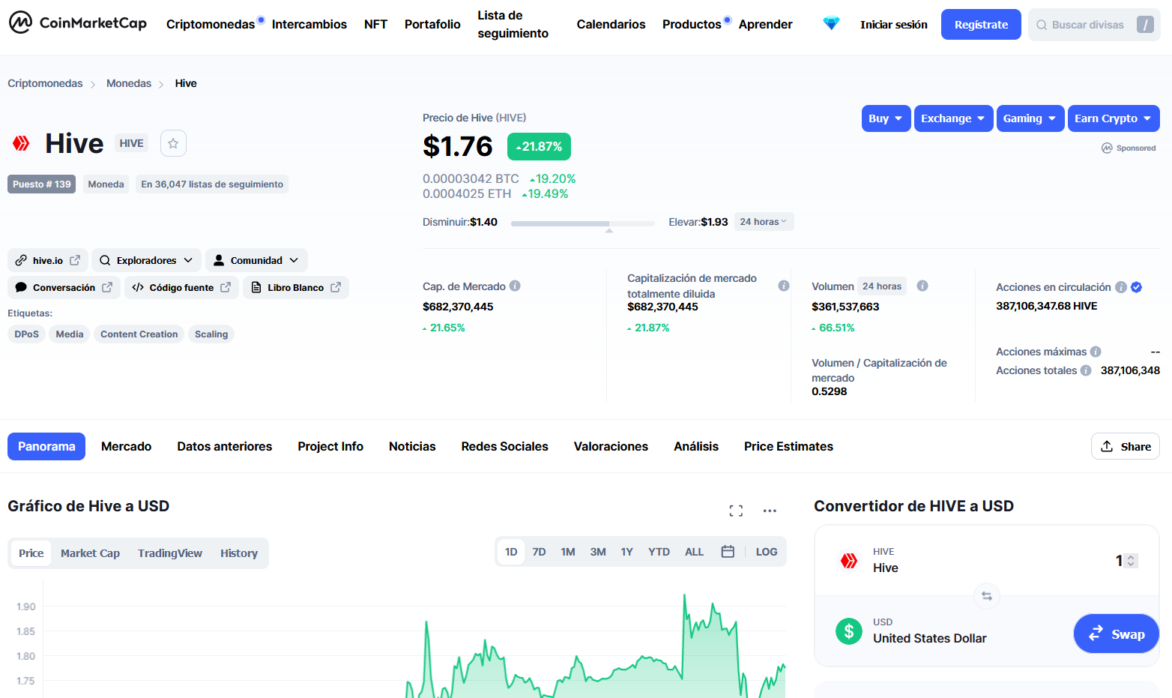Viewport: 1172px width, 698px height.
Task: Select 7D chart range
Action: point(539,552)
